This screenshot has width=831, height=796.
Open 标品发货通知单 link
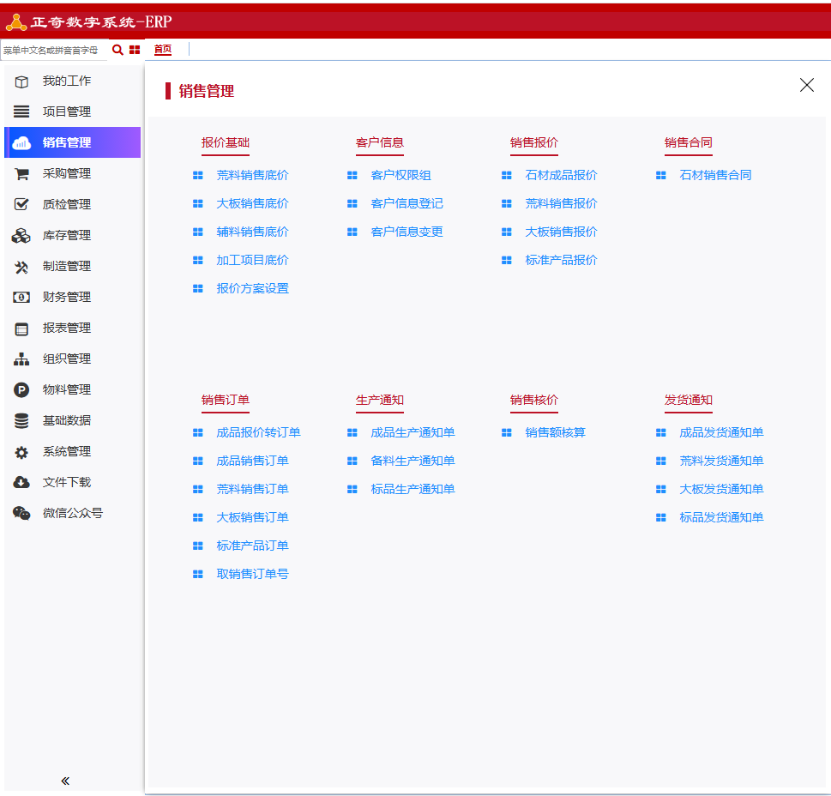[x=721, y=518]
